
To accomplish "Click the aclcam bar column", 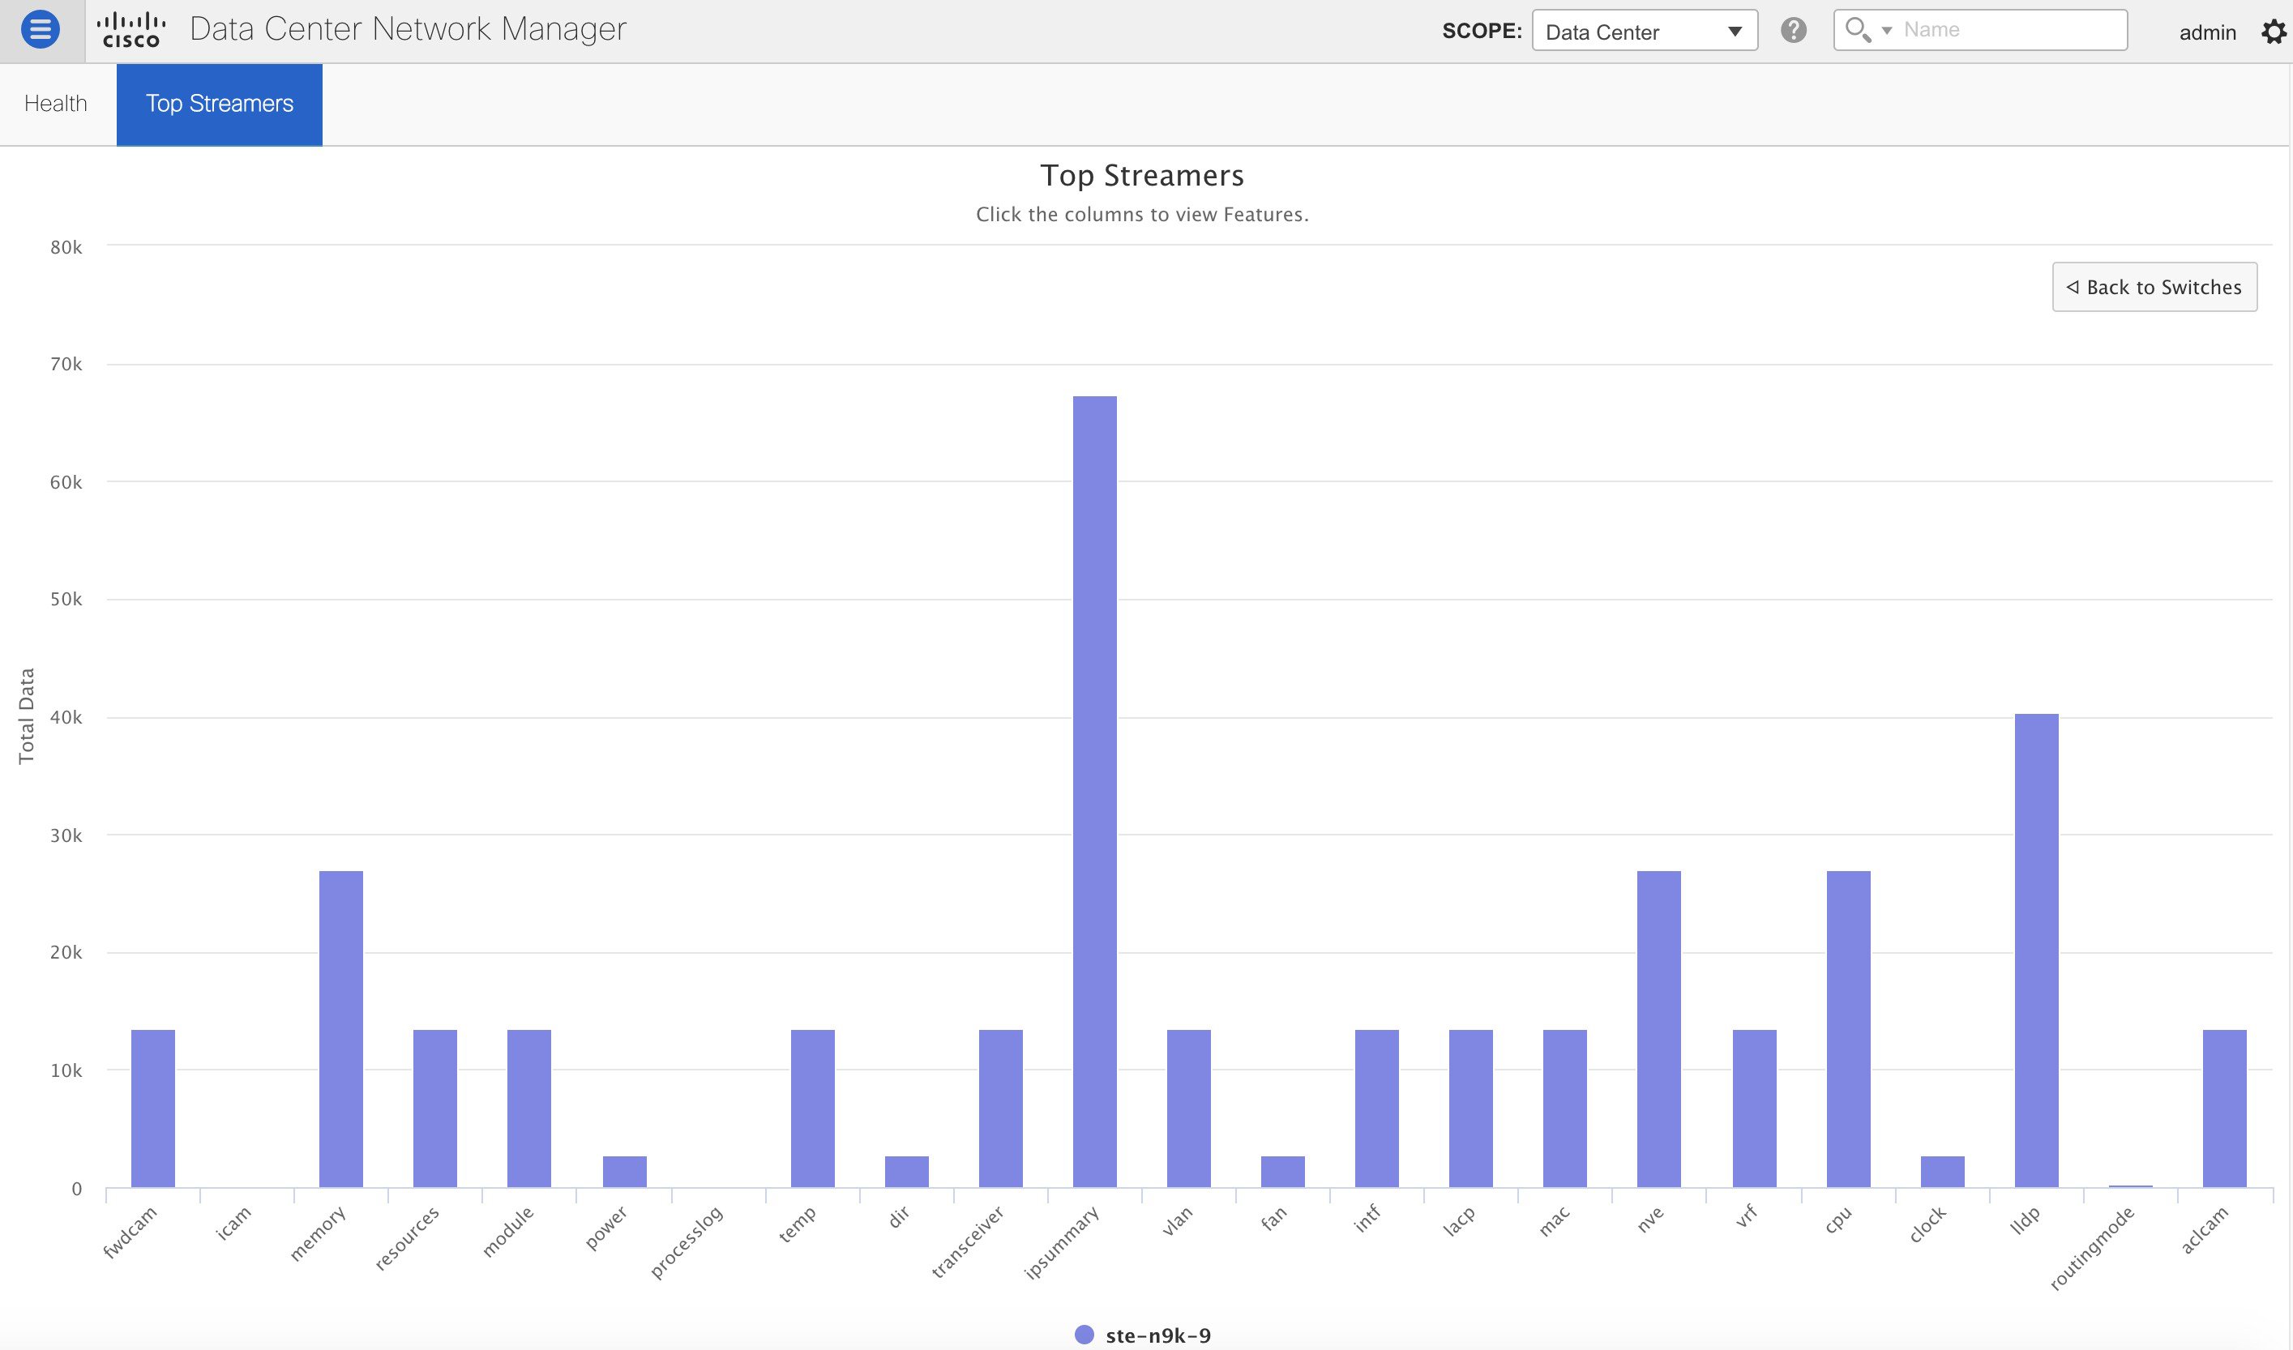I will click(2225, 1108).
